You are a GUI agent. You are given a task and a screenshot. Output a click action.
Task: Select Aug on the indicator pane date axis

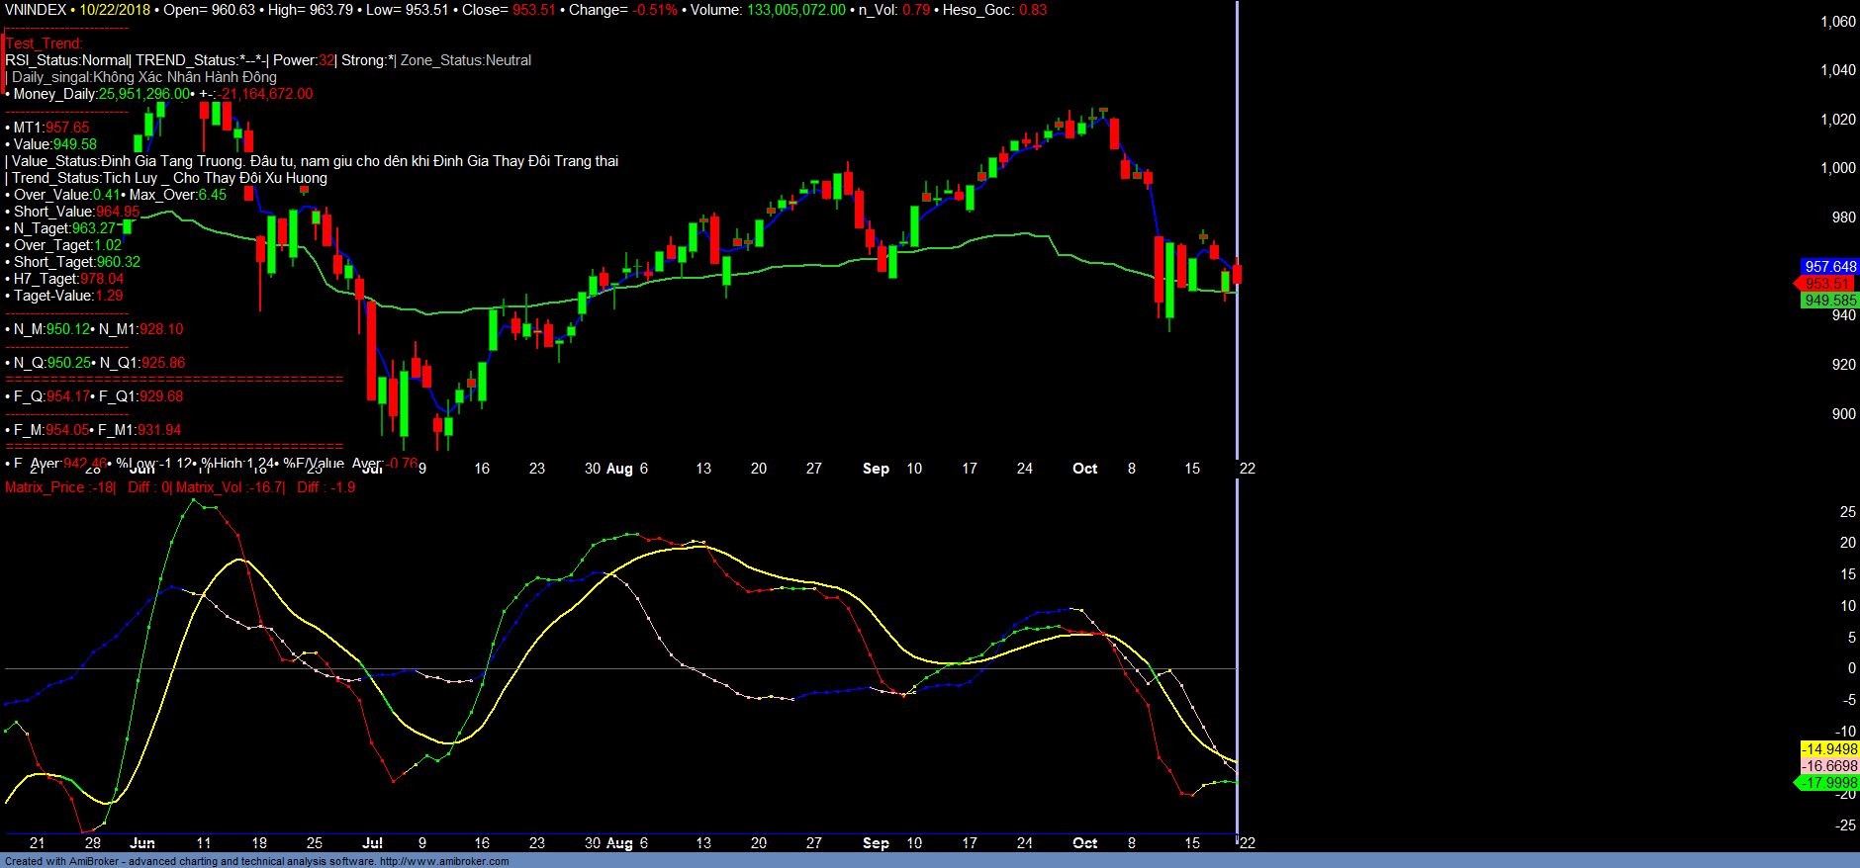[619, 843]
